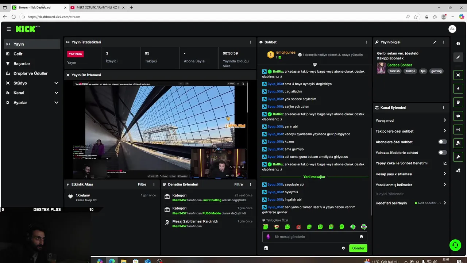Image resolution: width=467 pixels, height=263 pixels.
Task: Toggle Abonelere özel sohbet switch
Action: point(442,142)
